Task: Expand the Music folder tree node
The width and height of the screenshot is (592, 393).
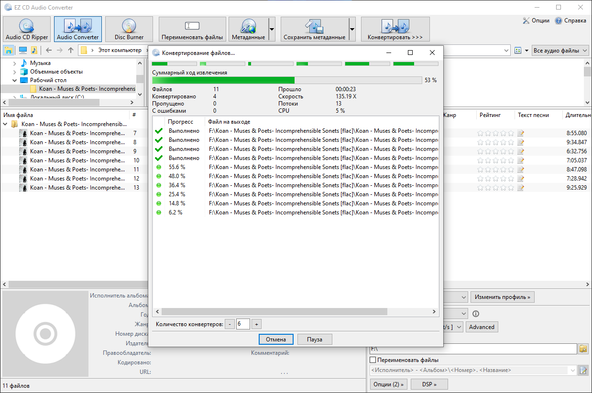Action: click(15, 63)
